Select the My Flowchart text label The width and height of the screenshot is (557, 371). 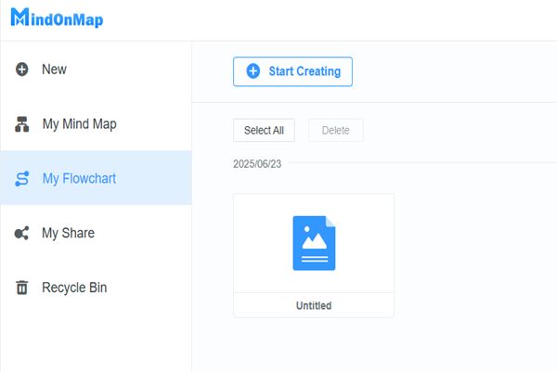click(79, 179)
